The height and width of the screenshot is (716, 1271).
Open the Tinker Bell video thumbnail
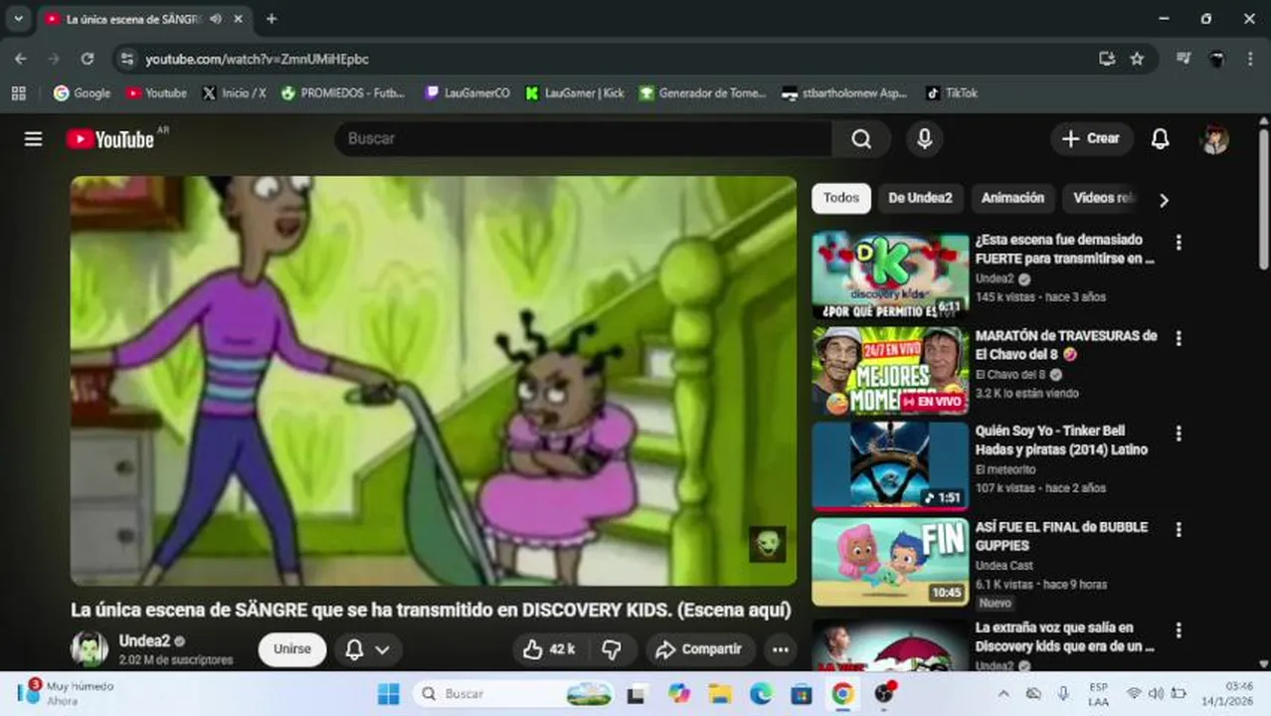tap(890, 466)
